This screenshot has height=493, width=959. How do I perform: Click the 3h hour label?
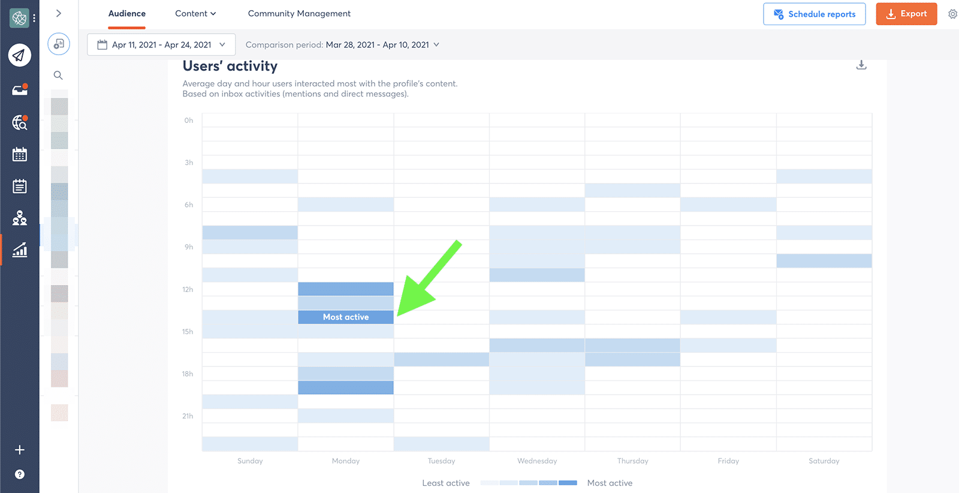189,163
